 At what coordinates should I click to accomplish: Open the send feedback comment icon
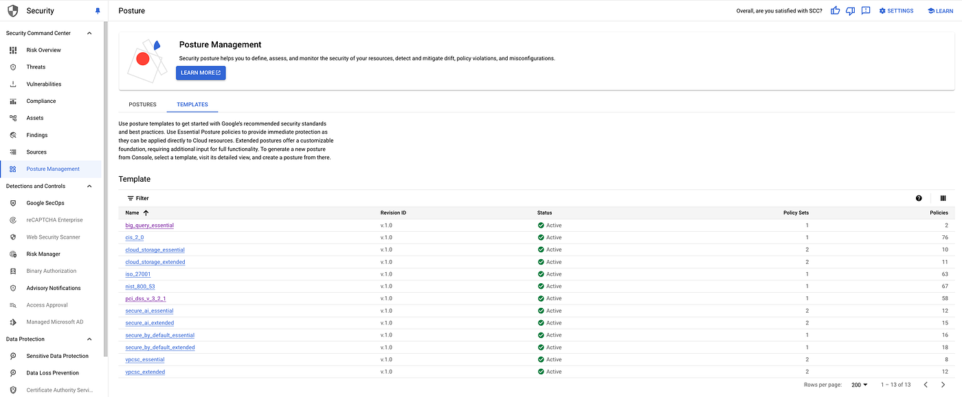866,11
